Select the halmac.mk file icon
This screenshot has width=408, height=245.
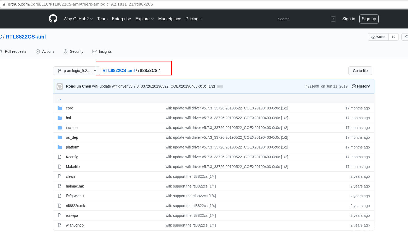coord(60,186)
